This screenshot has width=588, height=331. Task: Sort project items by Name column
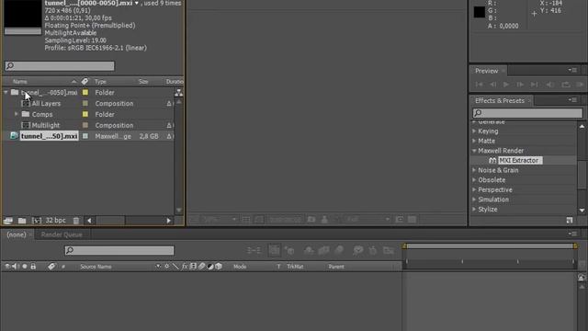(20, 82)
